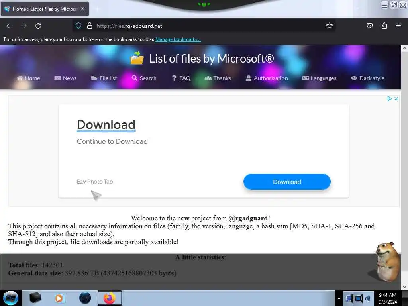This screenshot has height=306, width=408.
Task: Open a new tab with the plus button
Action: 97,9
